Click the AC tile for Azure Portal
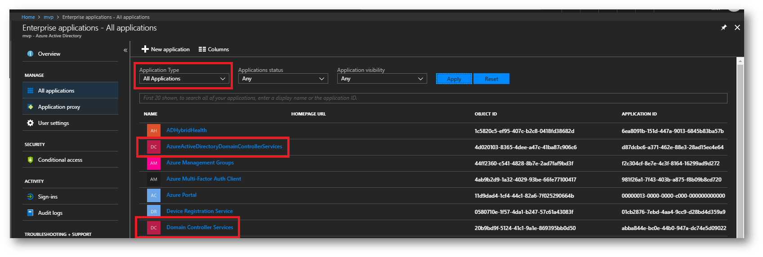 154,195
